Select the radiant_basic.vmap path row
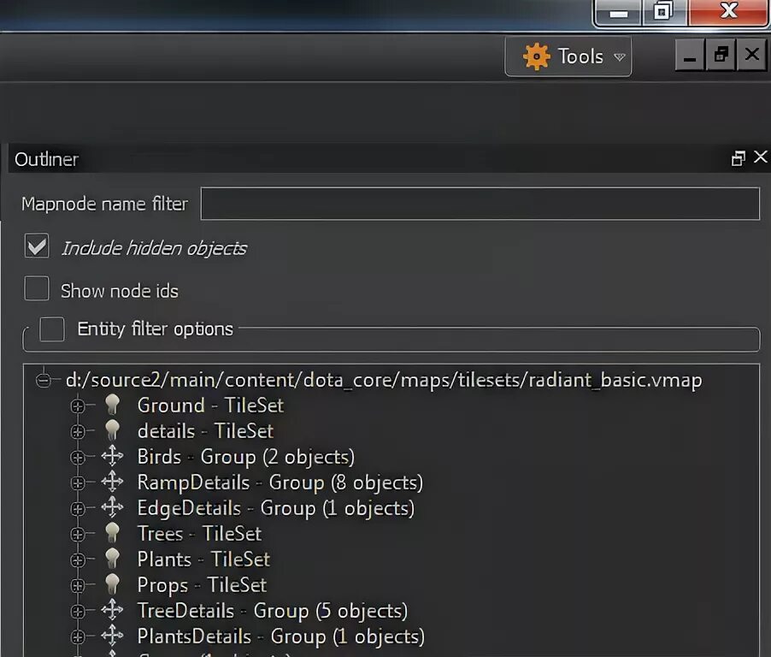The width and height of the screenshot is (771, 657). 384,380
